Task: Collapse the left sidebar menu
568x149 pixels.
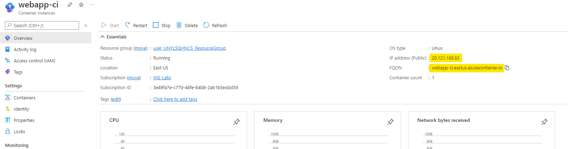Action: (x=86, y=25)
